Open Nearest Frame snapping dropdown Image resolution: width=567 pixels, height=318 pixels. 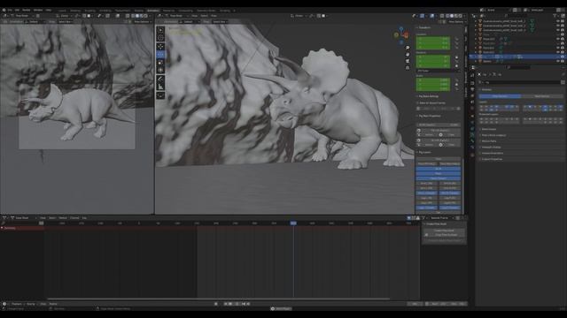[x=439, y=218]
